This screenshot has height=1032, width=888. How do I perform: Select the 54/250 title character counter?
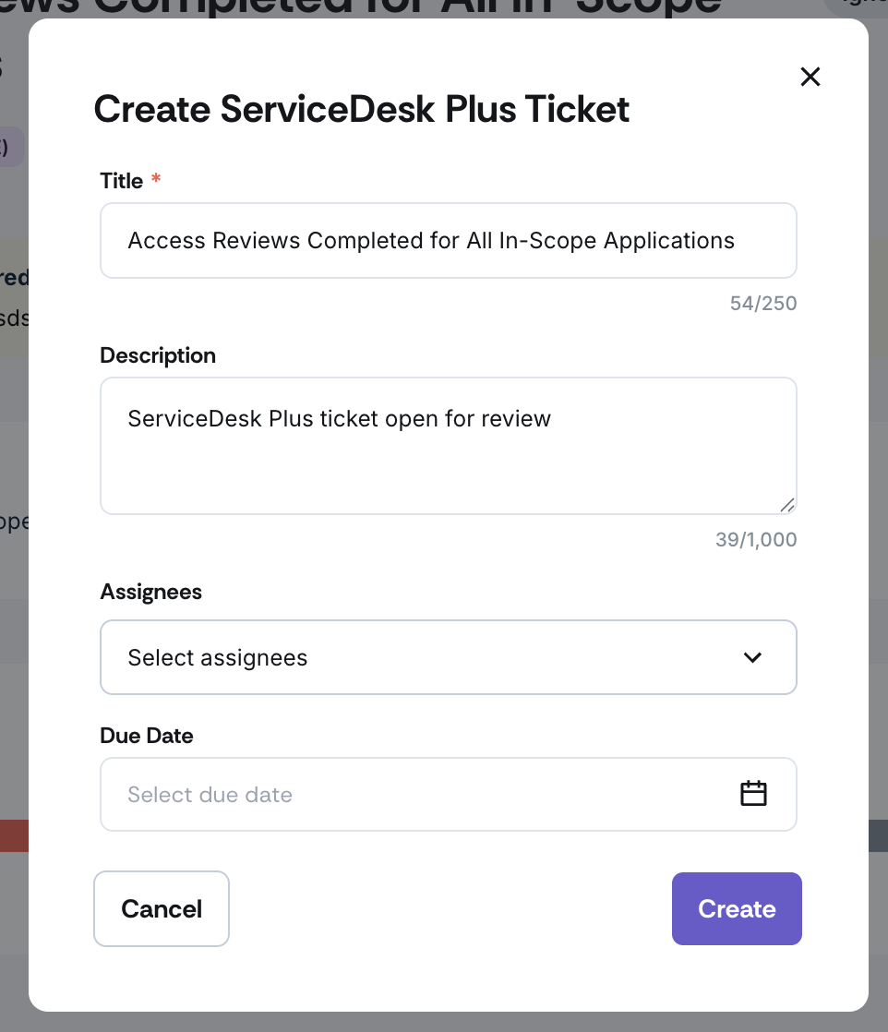[763, 303]
